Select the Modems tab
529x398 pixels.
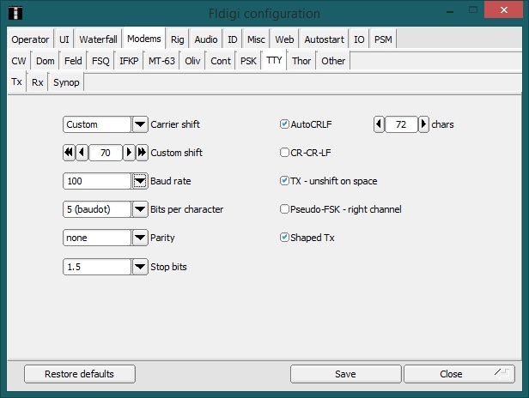(144, 39)
